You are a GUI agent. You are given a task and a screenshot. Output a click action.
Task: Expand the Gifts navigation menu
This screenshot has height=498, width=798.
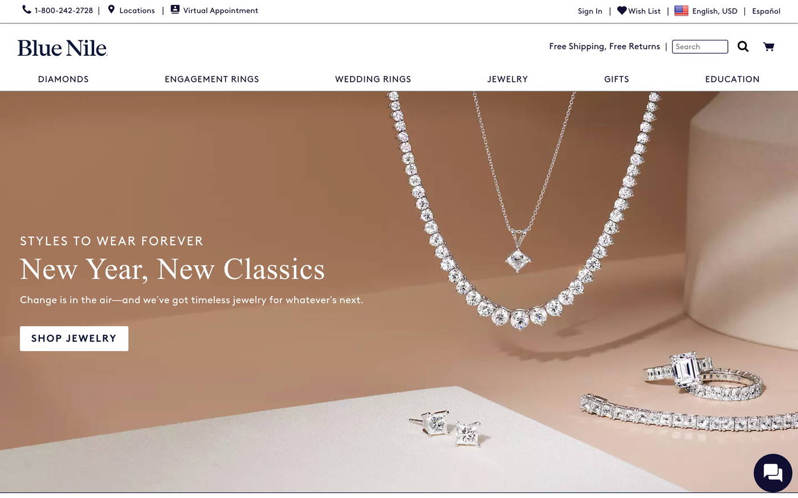click(617, 79)
